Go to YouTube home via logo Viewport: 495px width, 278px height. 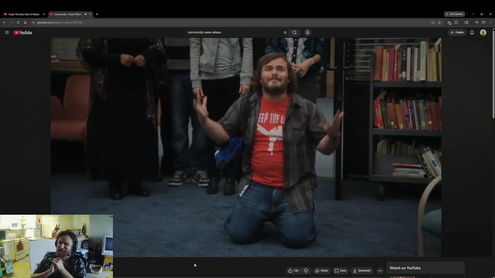click(23, 32)
